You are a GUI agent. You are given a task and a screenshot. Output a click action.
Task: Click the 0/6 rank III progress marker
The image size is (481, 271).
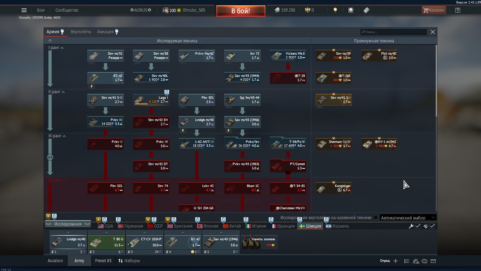point(50,157)
